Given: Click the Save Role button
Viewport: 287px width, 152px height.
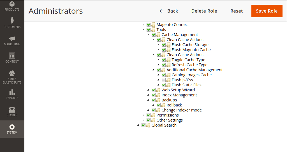Looking at the screenshot, I should 267,11.
